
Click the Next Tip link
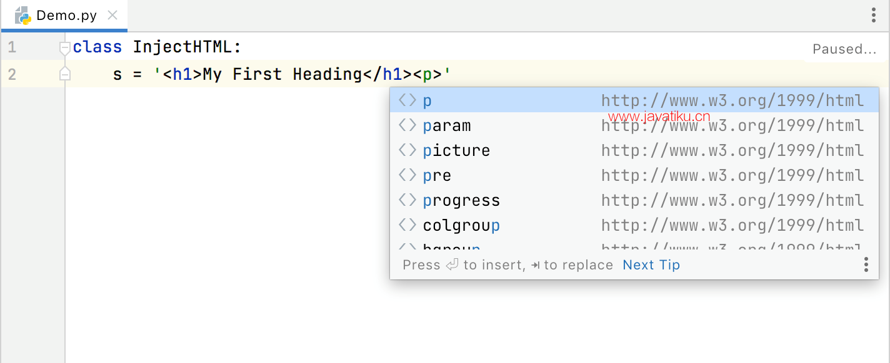[651, 265]
